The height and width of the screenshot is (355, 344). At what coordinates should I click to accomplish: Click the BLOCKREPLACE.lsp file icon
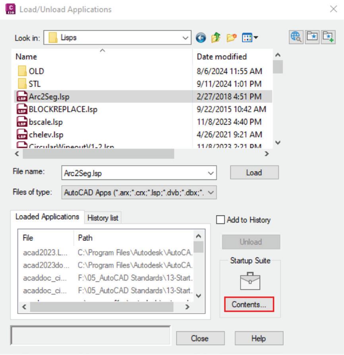coord(22,109)
